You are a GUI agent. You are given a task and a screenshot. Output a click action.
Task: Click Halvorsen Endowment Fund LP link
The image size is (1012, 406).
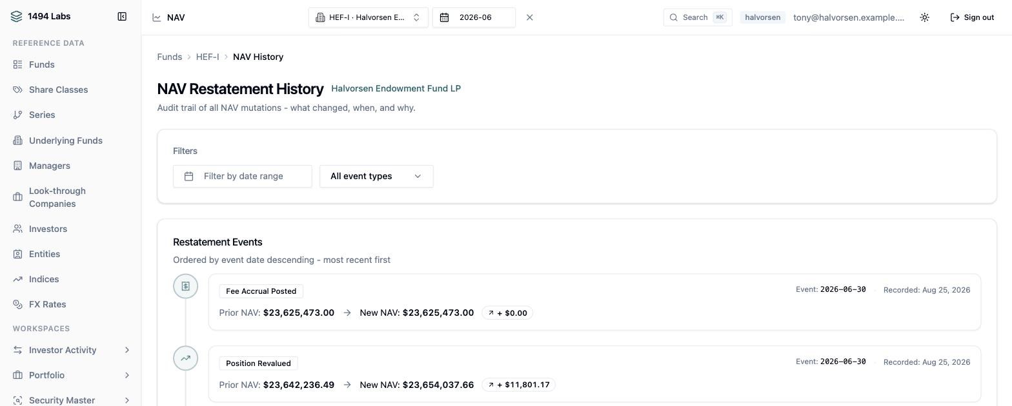[396, 88]
